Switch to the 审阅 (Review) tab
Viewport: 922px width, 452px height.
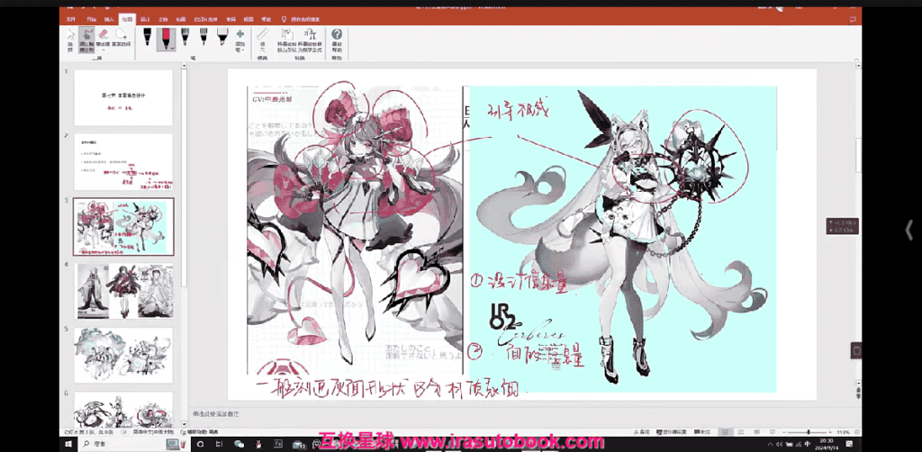click(x=231, y=20)
